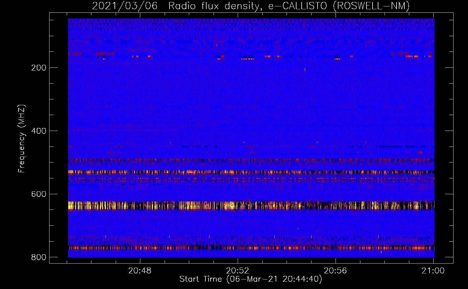
Task: Click the 21:00 time tick label
Action: point(433,271)
